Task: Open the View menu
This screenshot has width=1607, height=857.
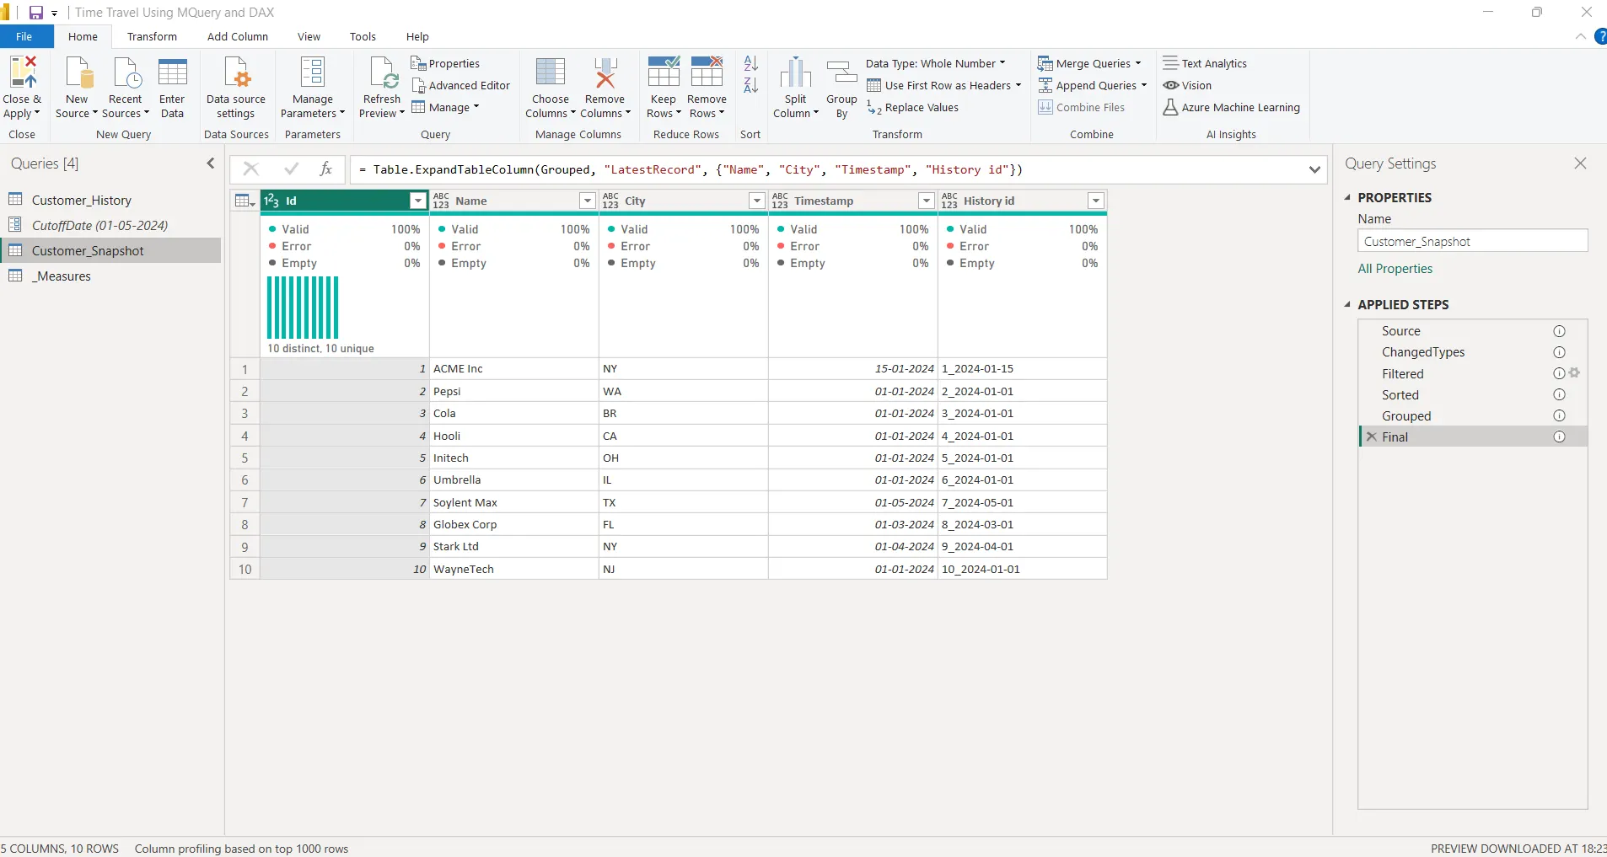Action: (309, 36)
